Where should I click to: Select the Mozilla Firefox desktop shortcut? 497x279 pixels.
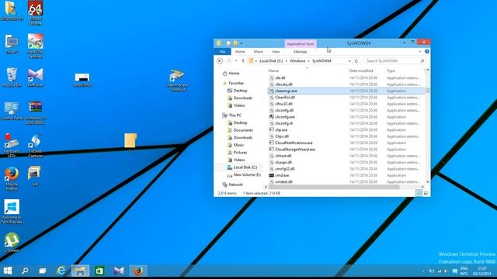click(x=12, y=179)
